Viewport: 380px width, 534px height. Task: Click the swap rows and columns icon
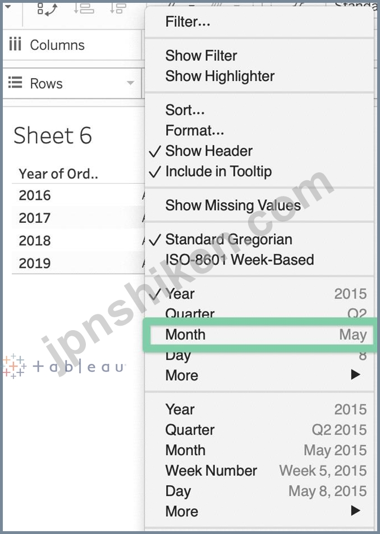pos(48,7)
